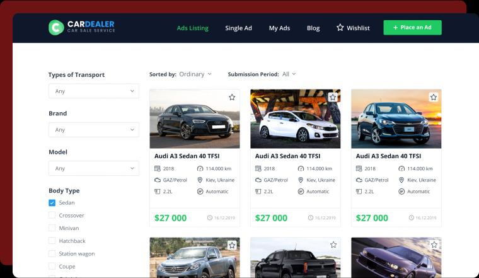The height and width of the screenshot is (278, 479).
Task: Open the Types of Transport dropdown
Action: [94, 91]
